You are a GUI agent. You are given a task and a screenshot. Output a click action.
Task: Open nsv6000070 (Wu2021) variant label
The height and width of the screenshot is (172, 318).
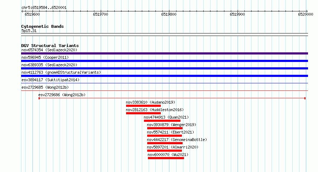(168, 155)
